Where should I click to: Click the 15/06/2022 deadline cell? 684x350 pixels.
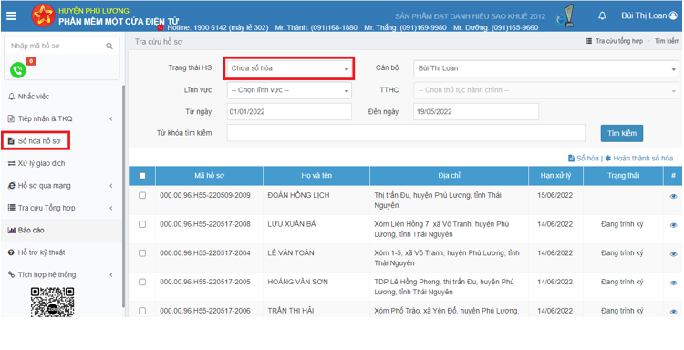pos(554,195)
